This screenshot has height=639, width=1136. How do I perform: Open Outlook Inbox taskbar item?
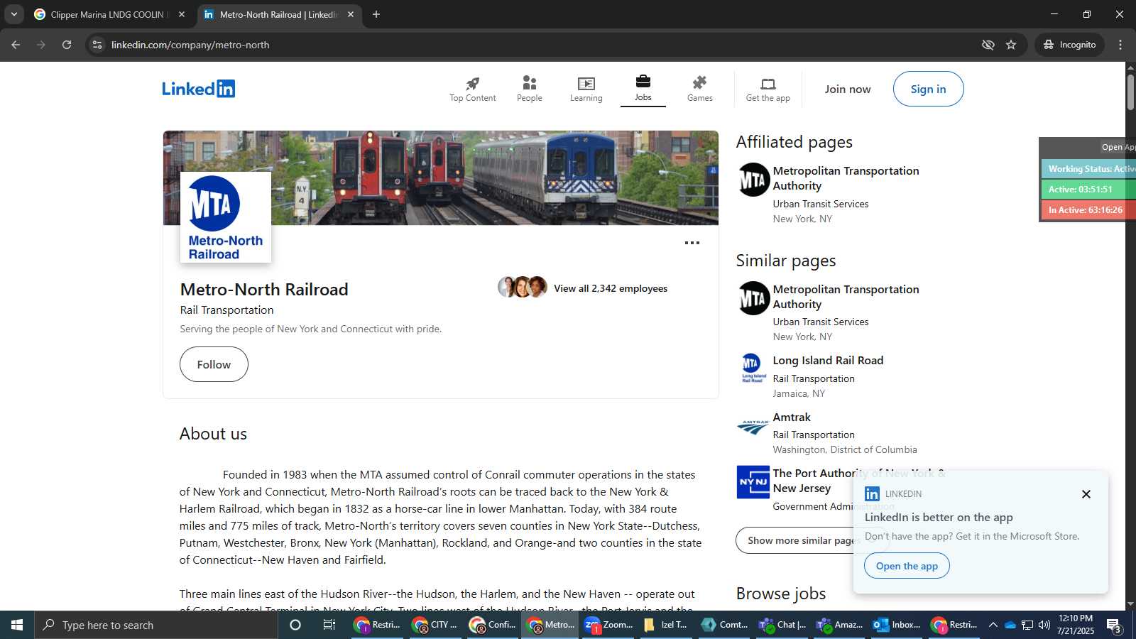(897, 625)
